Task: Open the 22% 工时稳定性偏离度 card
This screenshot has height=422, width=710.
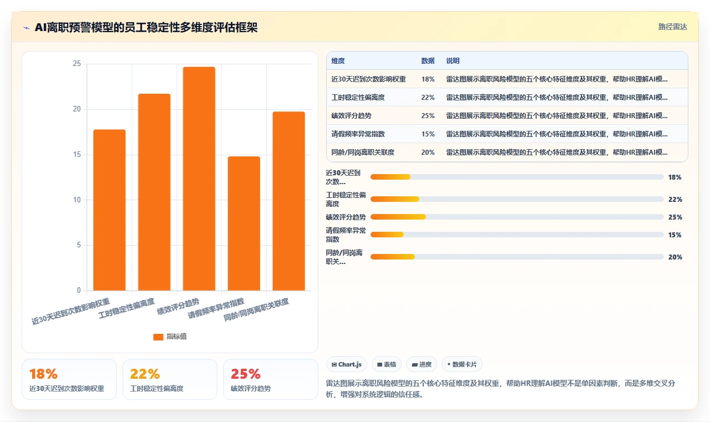Action: [x=170, y=379]
